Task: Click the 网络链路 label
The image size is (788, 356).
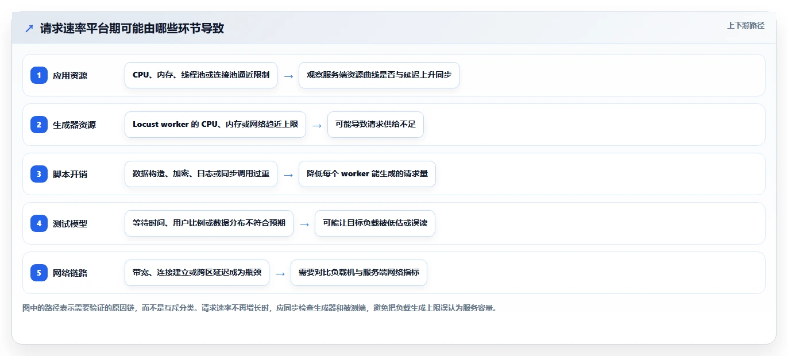Action: click(70, 273)
